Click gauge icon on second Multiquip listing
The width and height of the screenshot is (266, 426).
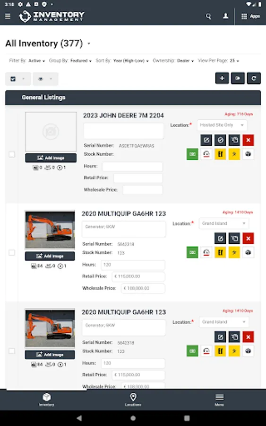click(x=206, y=351)
